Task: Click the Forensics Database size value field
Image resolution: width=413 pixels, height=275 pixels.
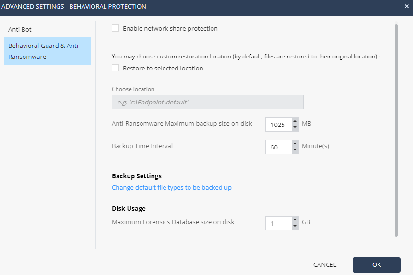Action: [x=278, y=223]
